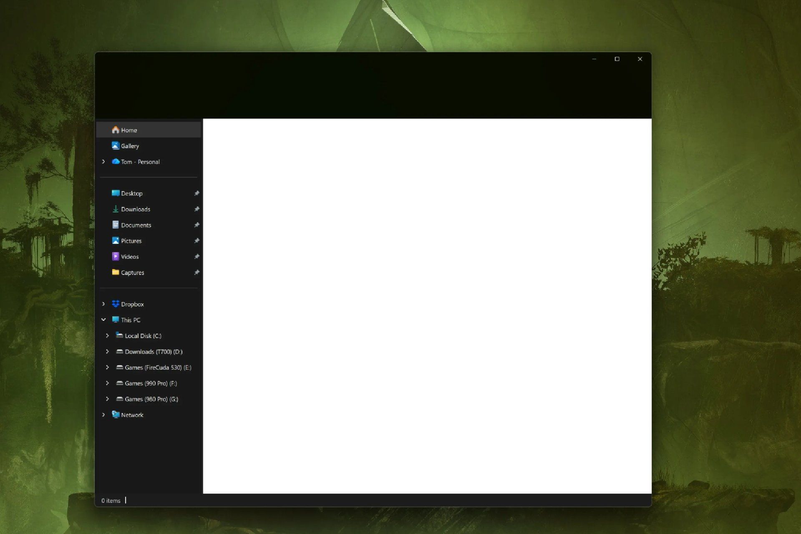Open the Desktop quick access folder
This screenshot has height=534, width=801.
click(x=131, y=194)
